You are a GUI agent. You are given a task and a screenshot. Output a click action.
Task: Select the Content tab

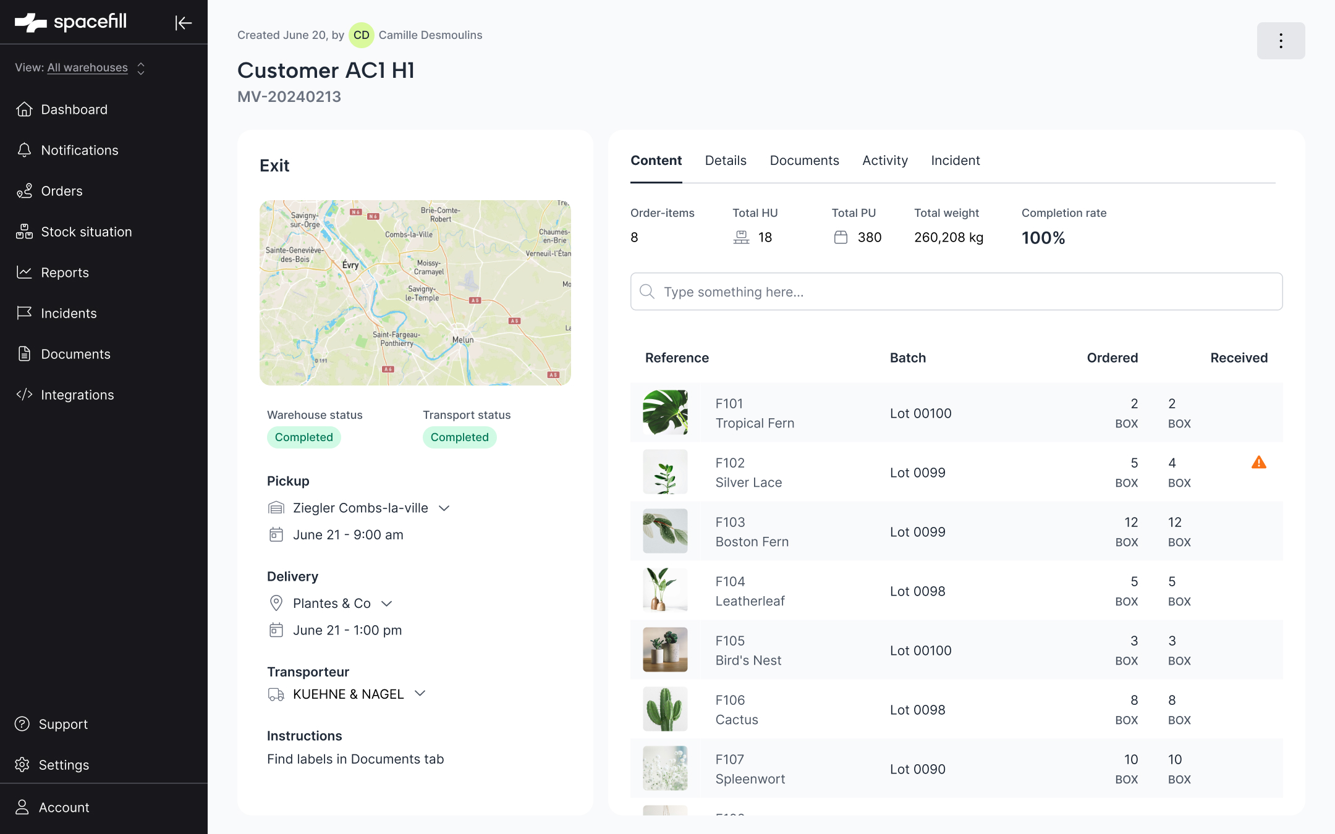coord(656,161)
